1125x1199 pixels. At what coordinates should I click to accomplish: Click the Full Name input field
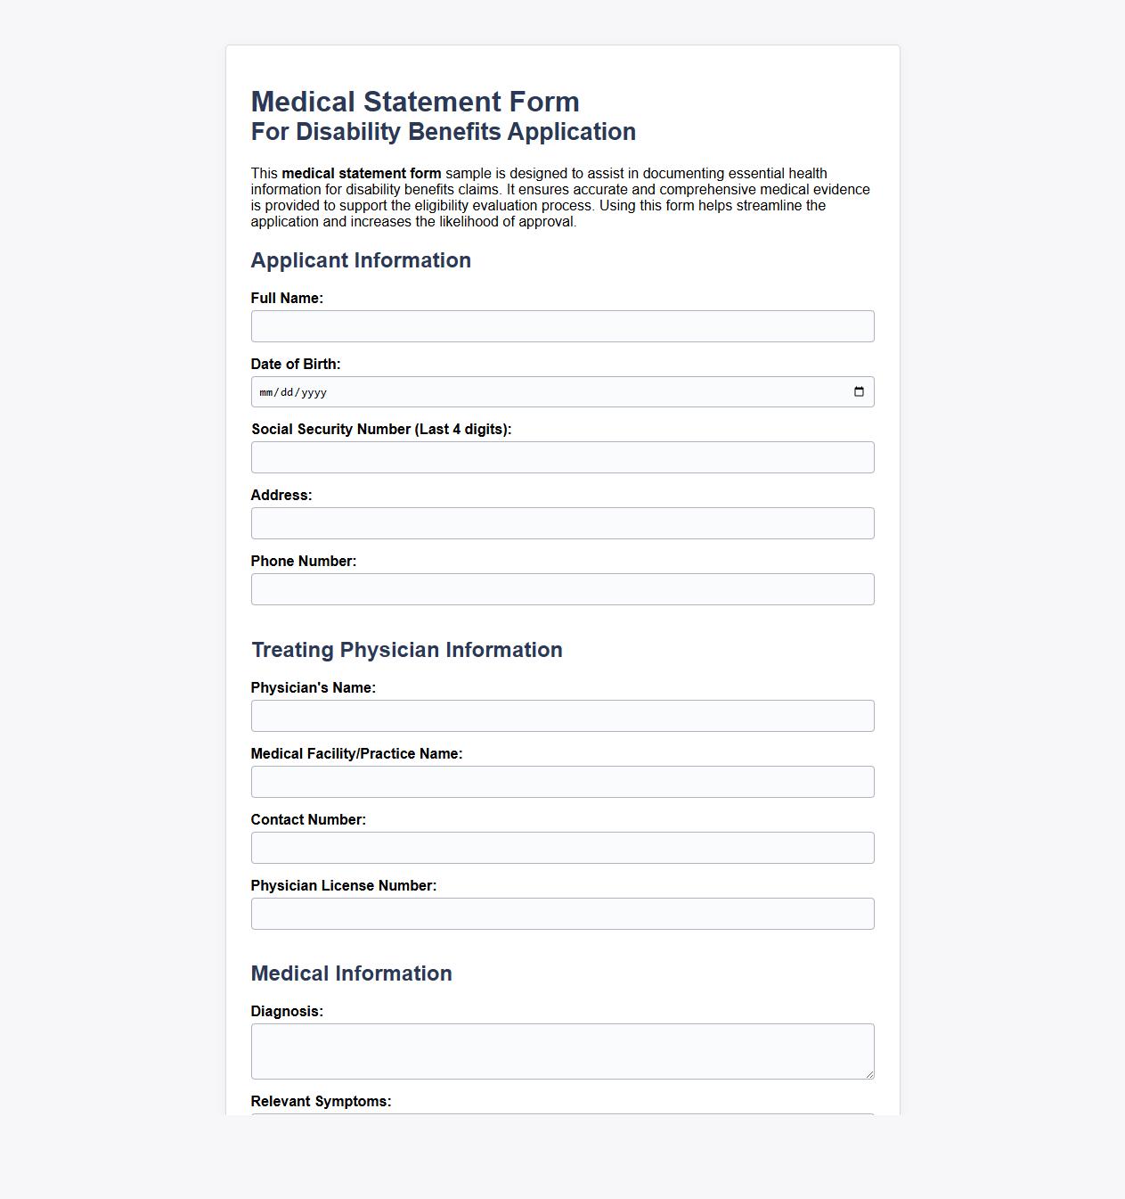pos(562,326)
